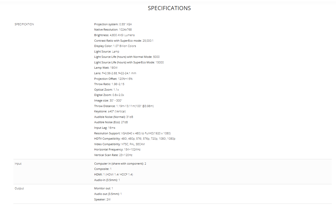Click the Input Lag 16ms line
The width and height of the screenshot is (336, 207).
pos(105,128)
